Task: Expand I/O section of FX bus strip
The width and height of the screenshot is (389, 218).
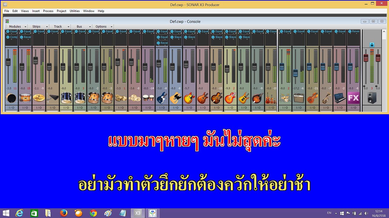Action: tap(353, 107)
